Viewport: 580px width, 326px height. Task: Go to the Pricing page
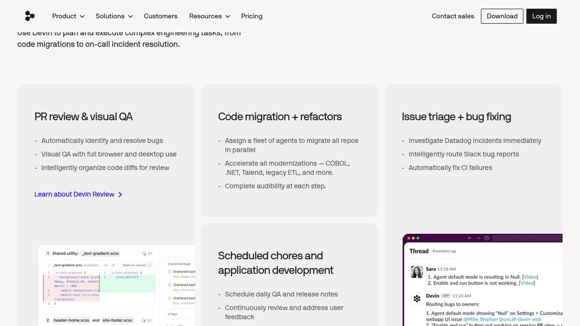point(252,16)
